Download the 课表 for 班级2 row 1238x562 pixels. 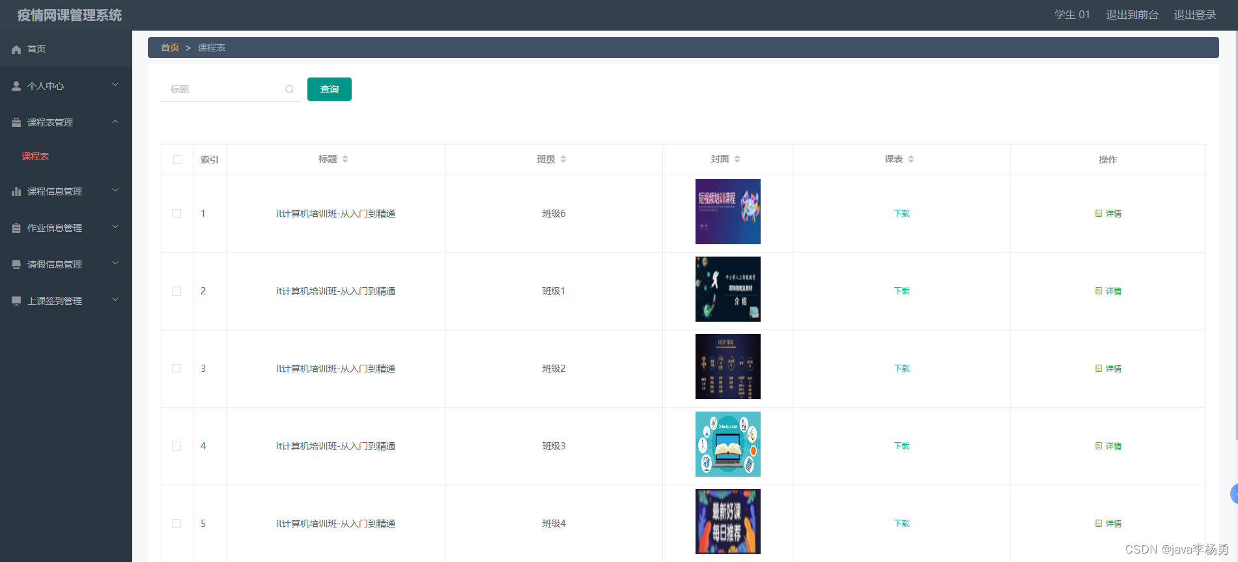coord(902,369)
